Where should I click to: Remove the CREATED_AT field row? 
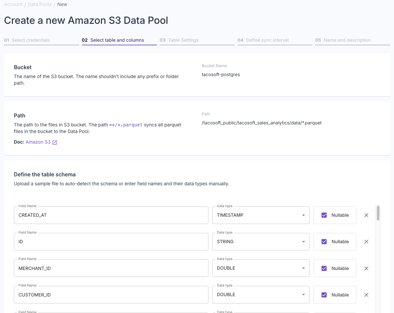[366, 215]
